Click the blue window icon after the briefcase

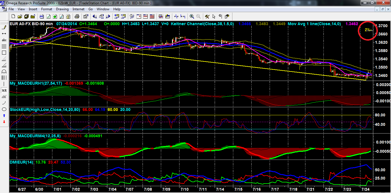tap(42, 16)
